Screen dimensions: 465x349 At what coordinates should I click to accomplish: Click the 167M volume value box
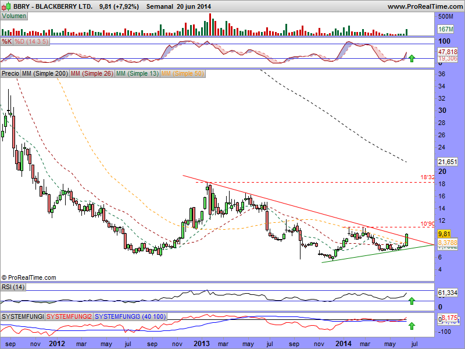(x=446, y=29)
